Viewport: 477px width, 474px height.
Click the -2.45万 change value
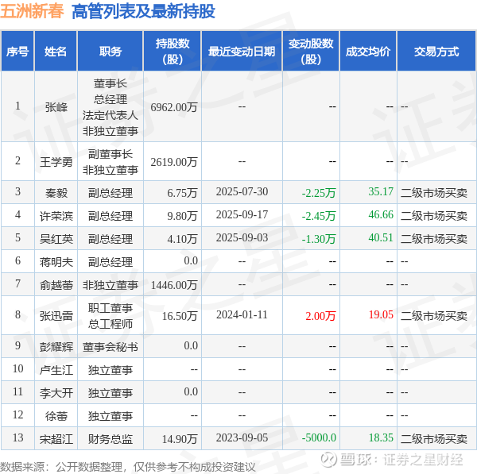(x=319, y=216)
